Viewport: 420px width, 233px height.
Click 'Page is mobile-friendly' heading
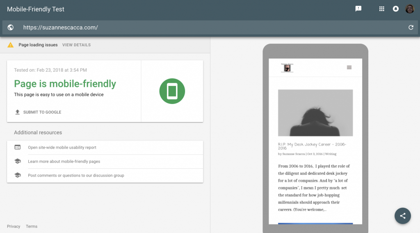pyautogui.click(x=65, y=84)
